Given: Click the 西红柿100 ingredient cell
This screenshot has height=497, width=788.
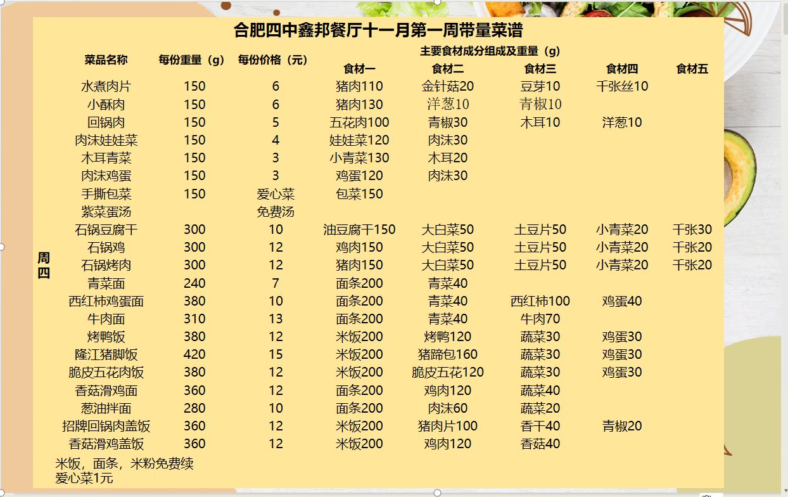Looking at the screenshot, I should (x=540, y=301).
